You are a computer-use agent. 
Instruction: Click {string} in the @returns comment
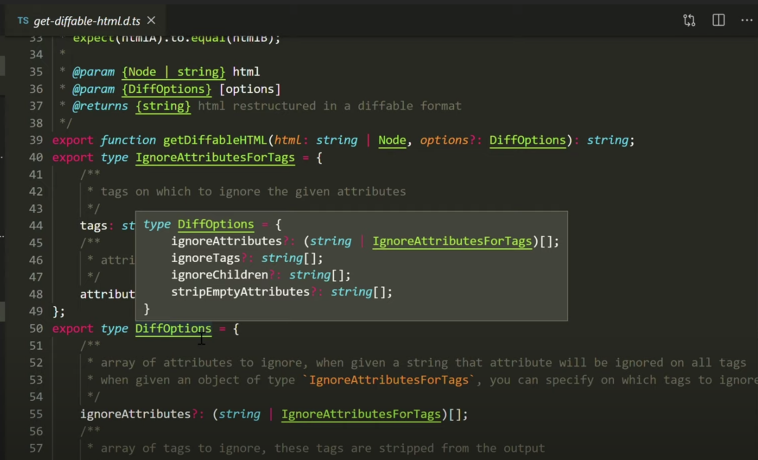coord(163,106)
